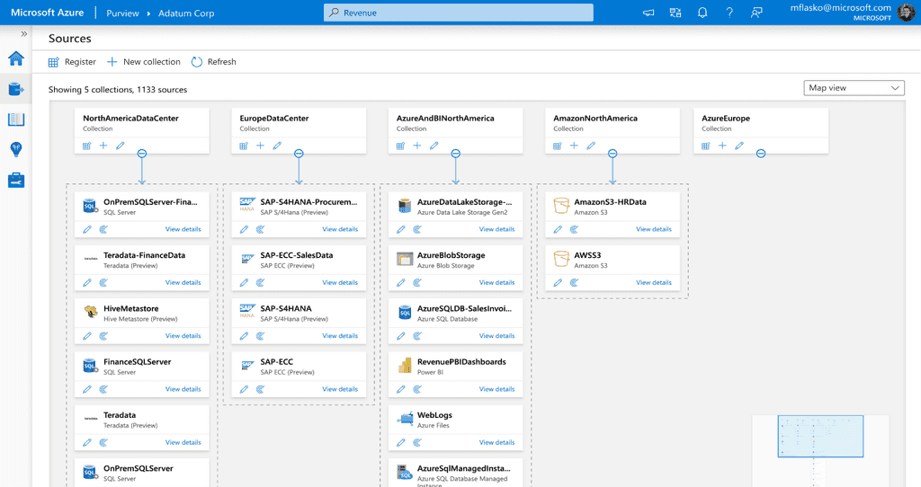
Task: Select the Teradata source card title
Action: pyautogui.click(x=120, y=415)
